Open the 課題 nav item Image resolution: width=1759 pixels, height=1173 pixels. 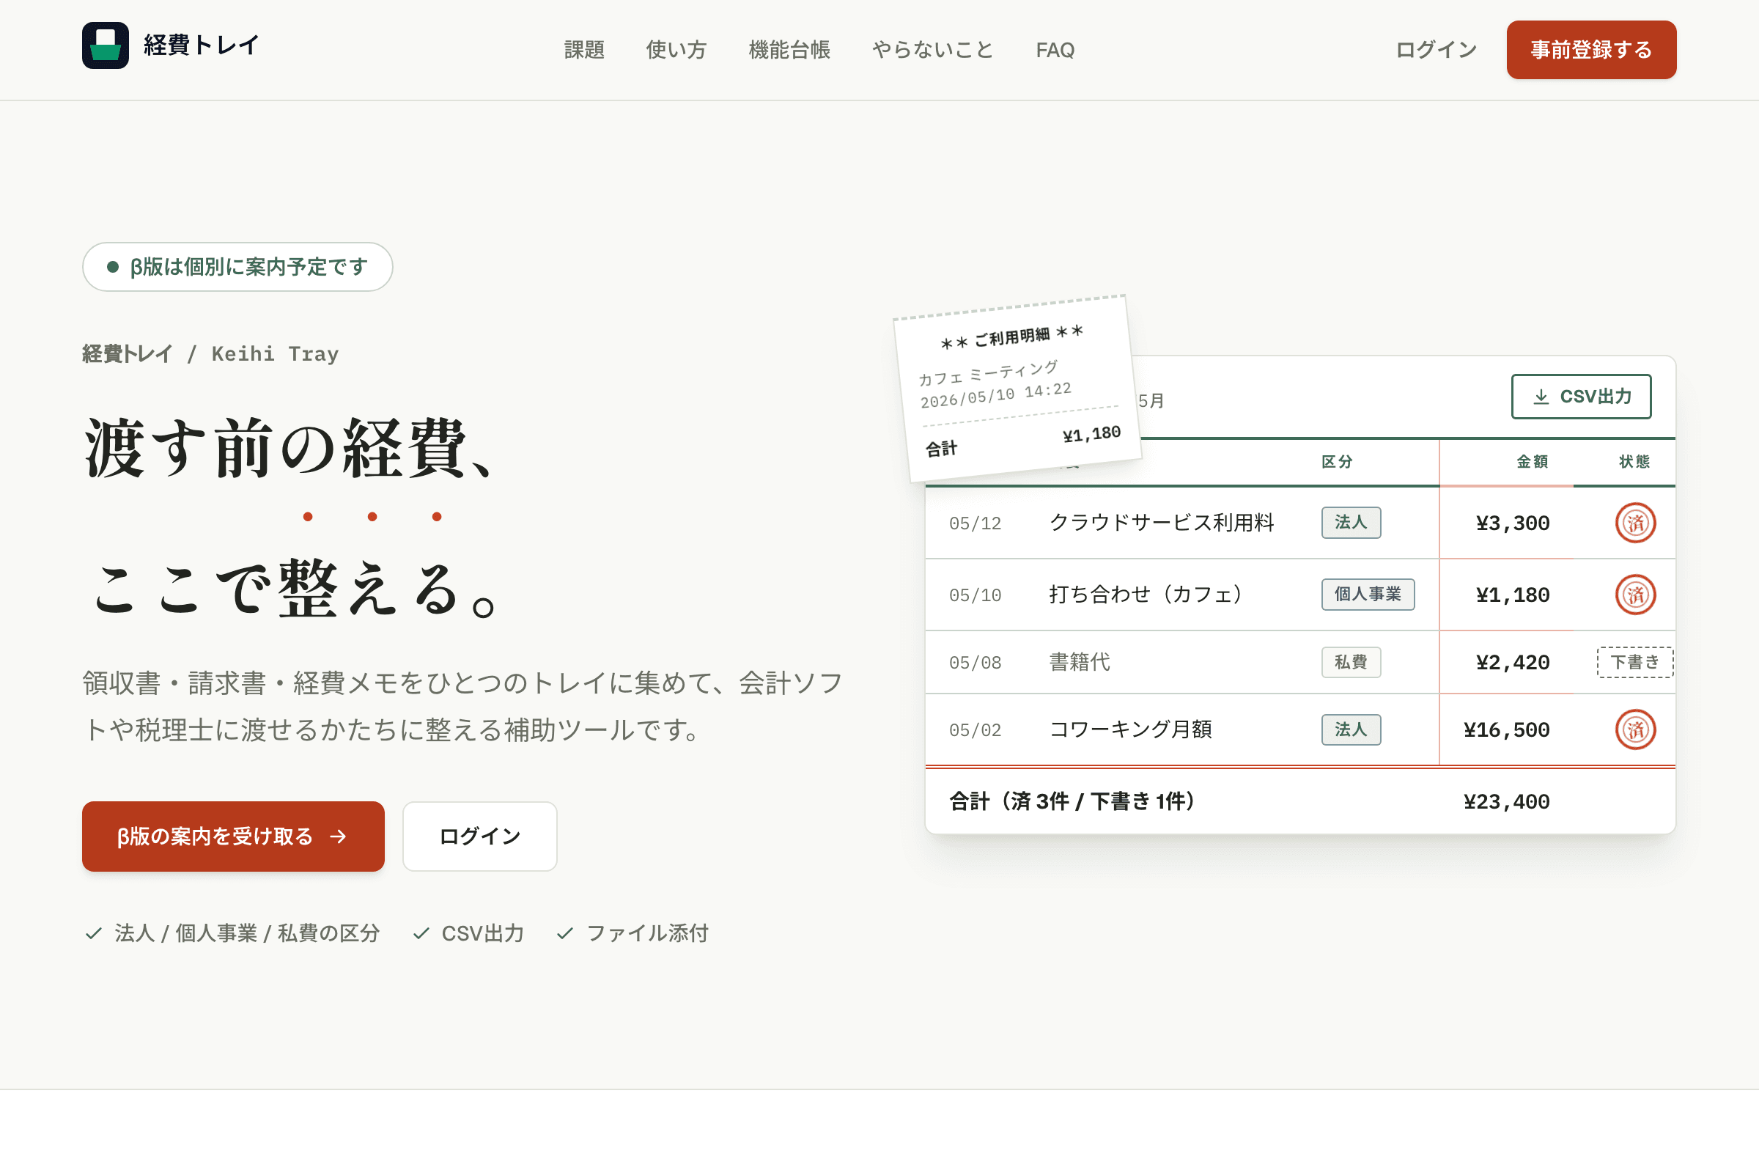coord(584,50)
